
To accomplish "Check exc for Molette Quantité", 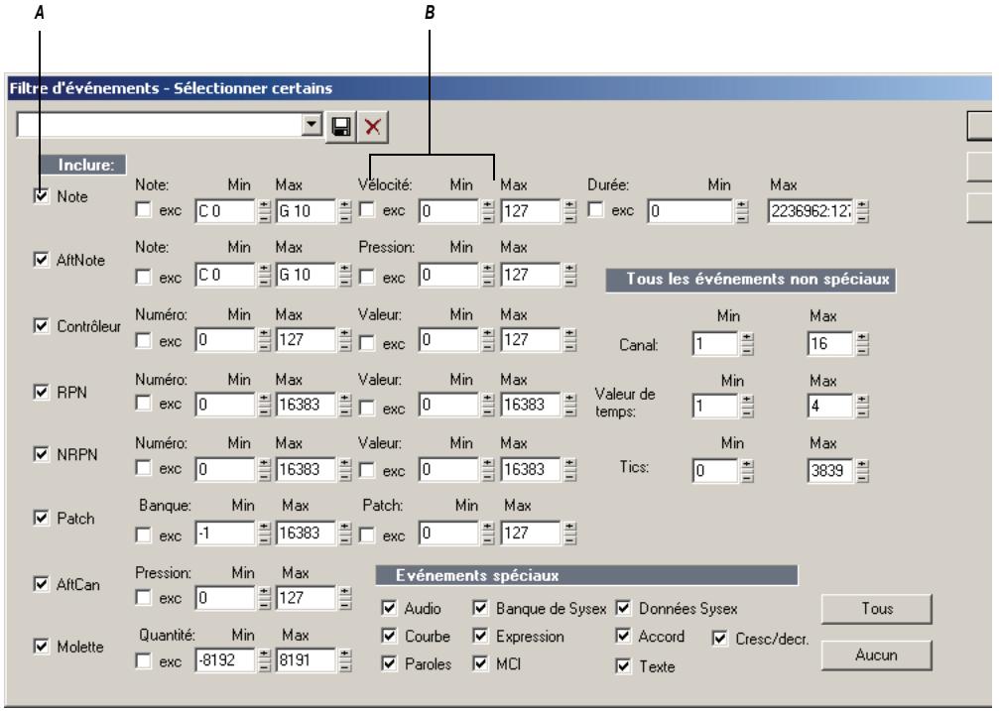I will [144, 661].
